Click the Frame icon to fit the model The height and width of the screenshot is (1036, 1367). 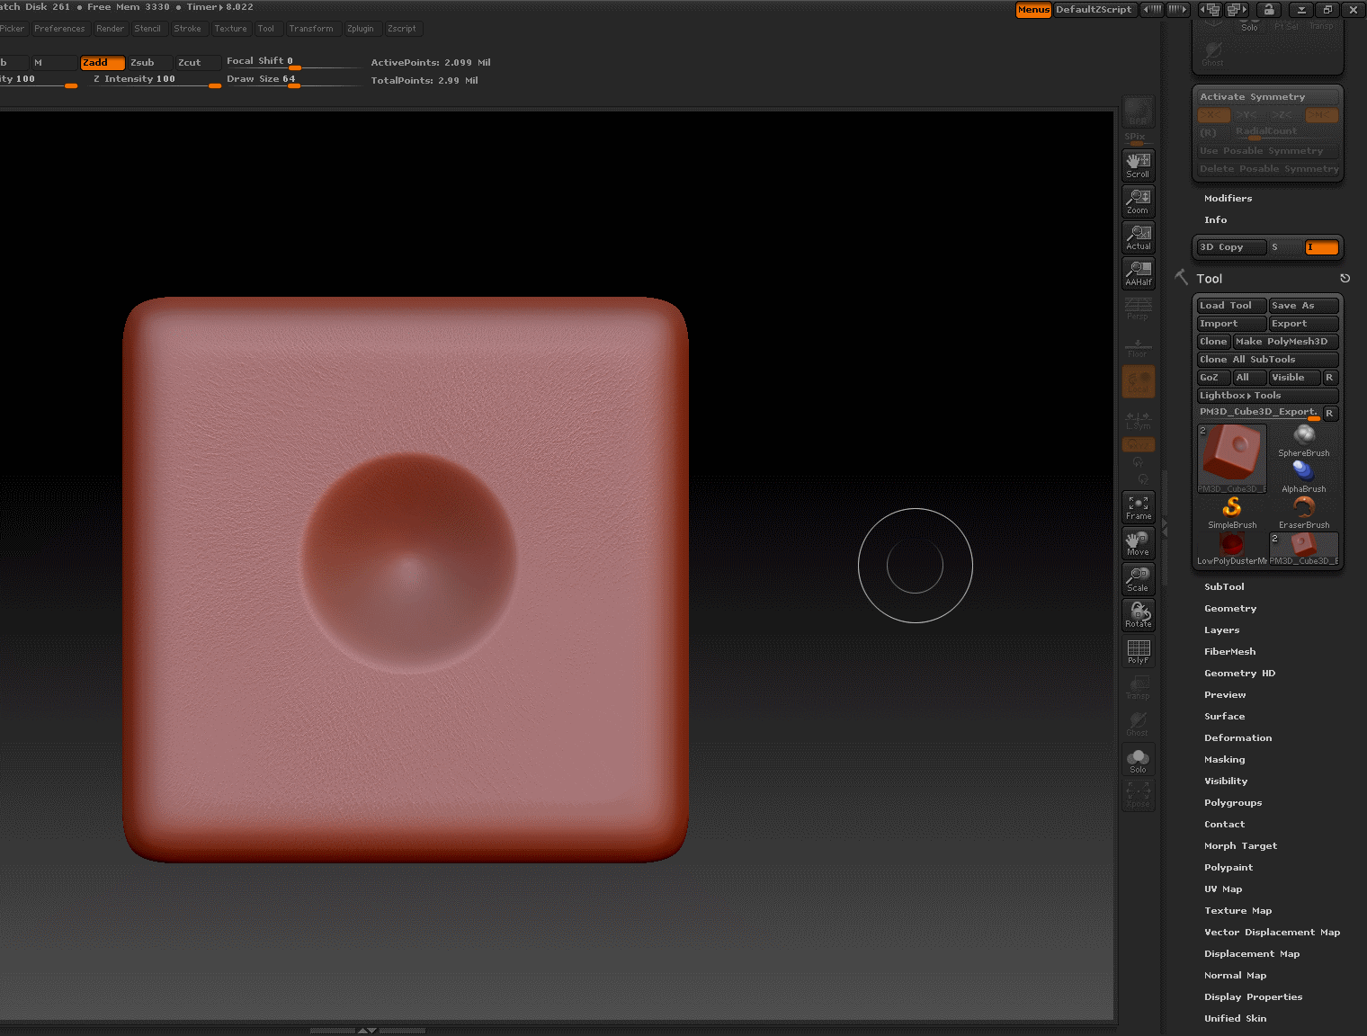click(x=1138, y=507)
